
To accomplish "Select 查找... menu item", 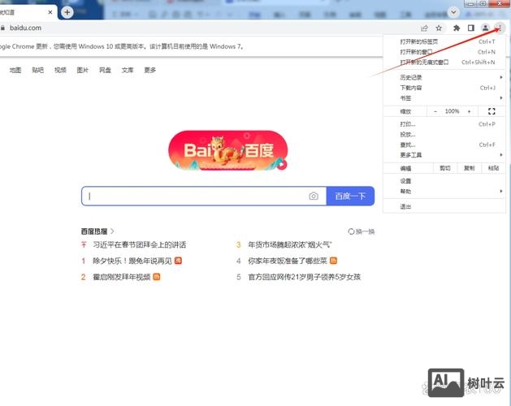I will tap(444, 145).
